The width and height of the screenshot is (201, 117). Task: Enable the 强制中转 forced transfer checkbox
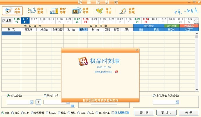tap(45, 96)
